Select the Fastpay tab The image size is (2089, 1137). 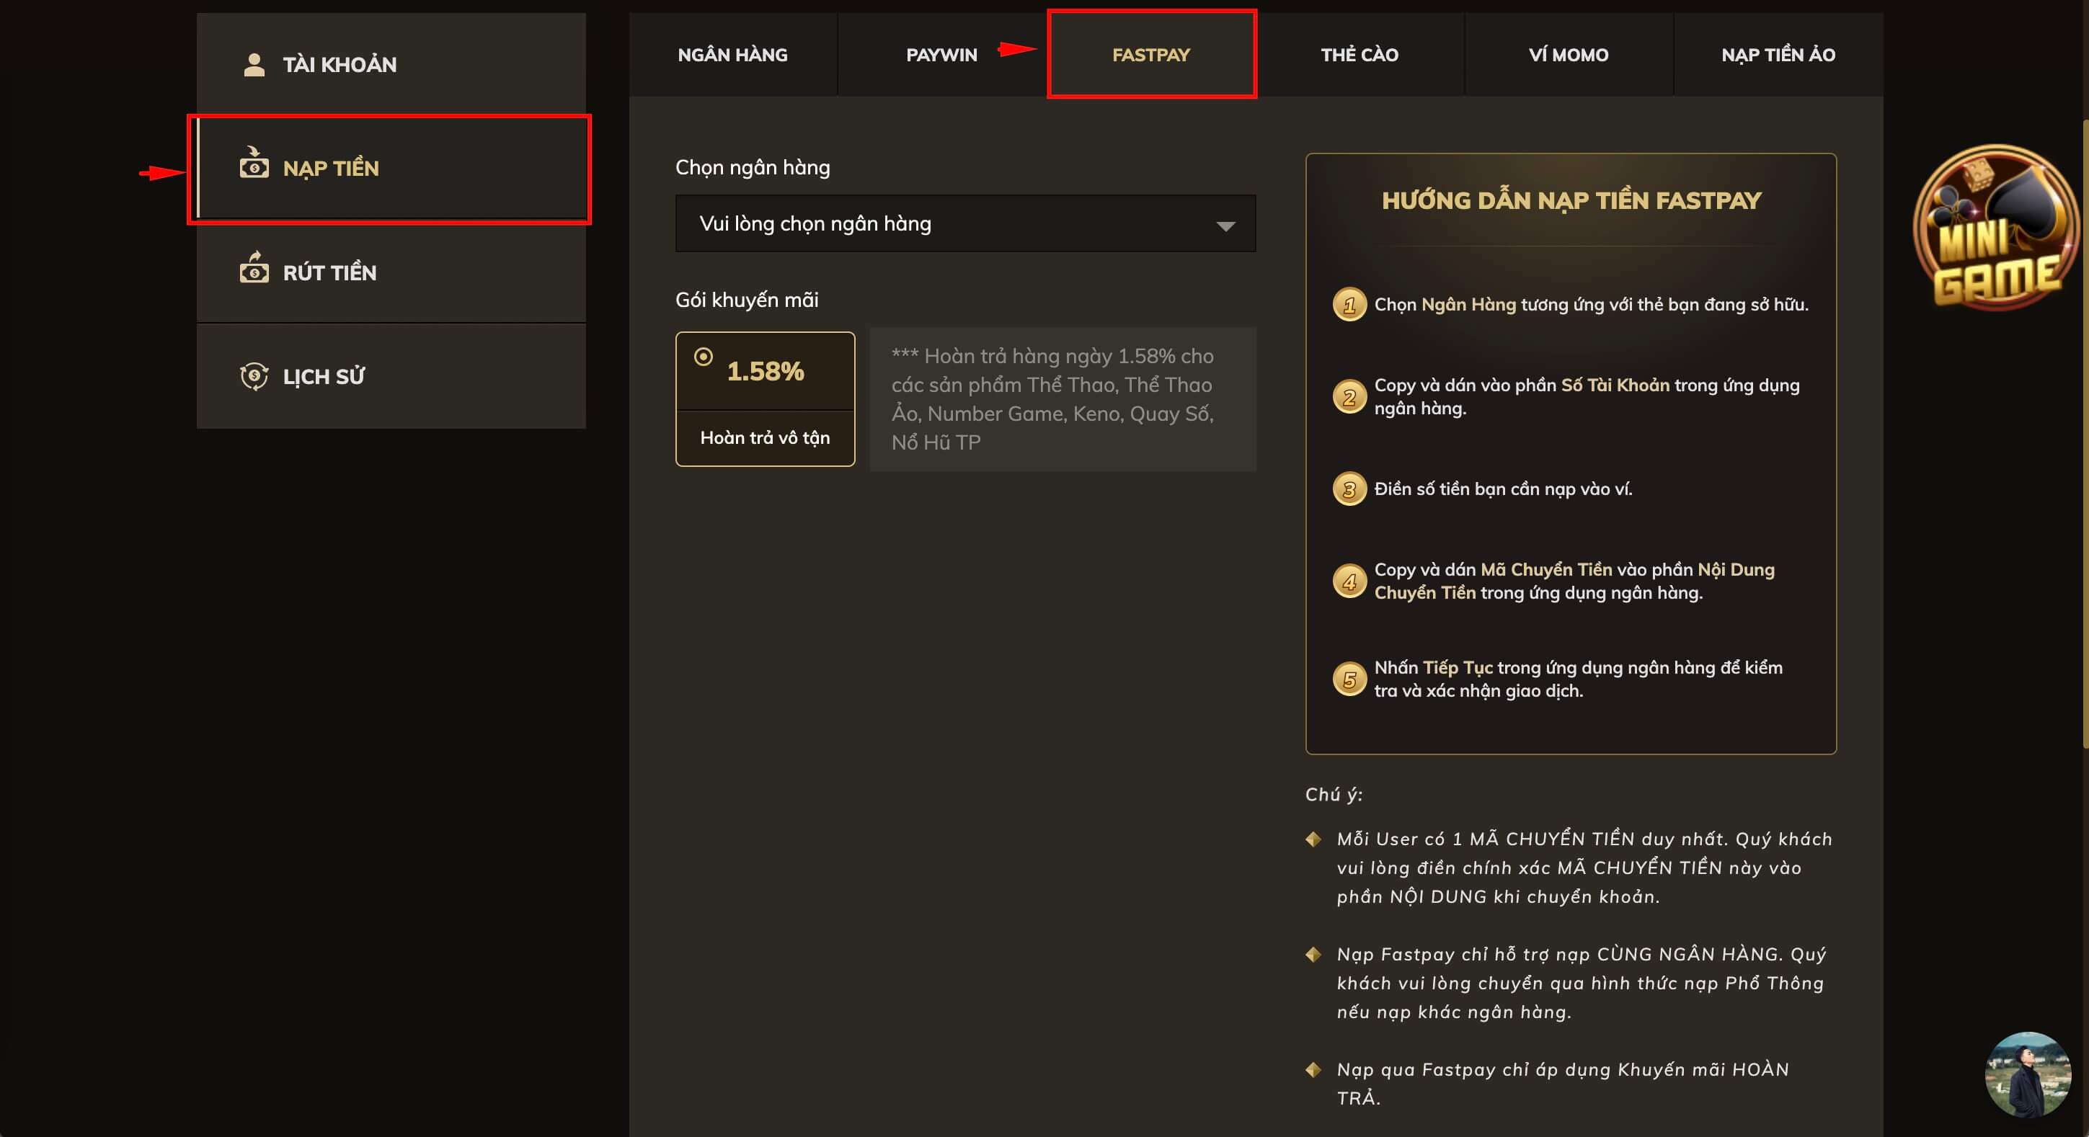pos(1150,54)
